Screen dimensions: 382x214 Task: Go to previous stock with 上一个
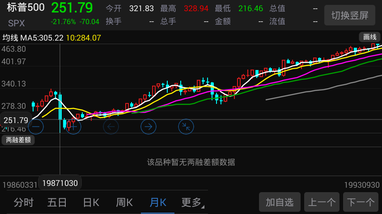tap(322, 202)
